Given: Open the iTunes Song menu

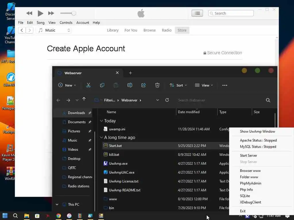Looking at the screenshot, I should point(40,22).
